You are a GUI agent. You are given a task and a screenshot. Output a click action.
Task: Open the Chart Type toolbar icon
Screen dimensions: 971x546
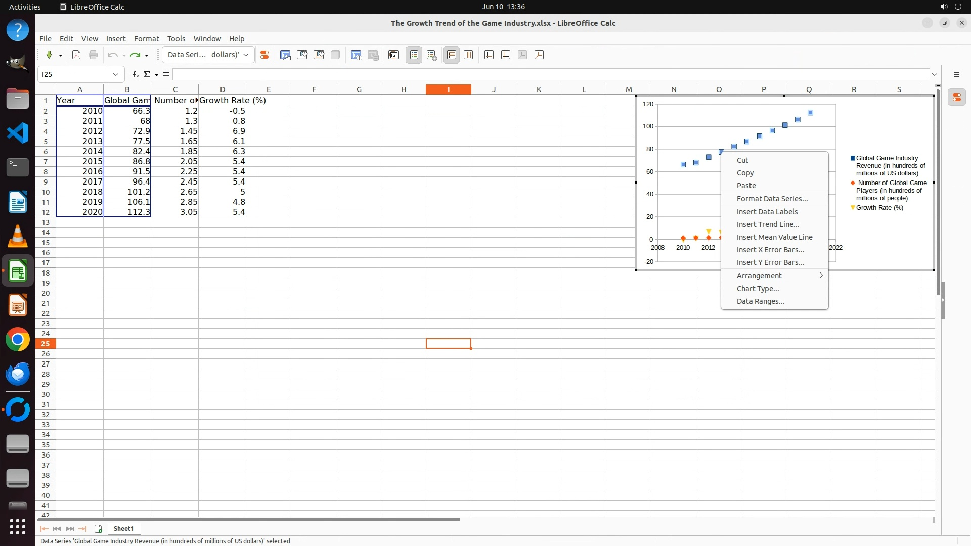tap(285, 55)
